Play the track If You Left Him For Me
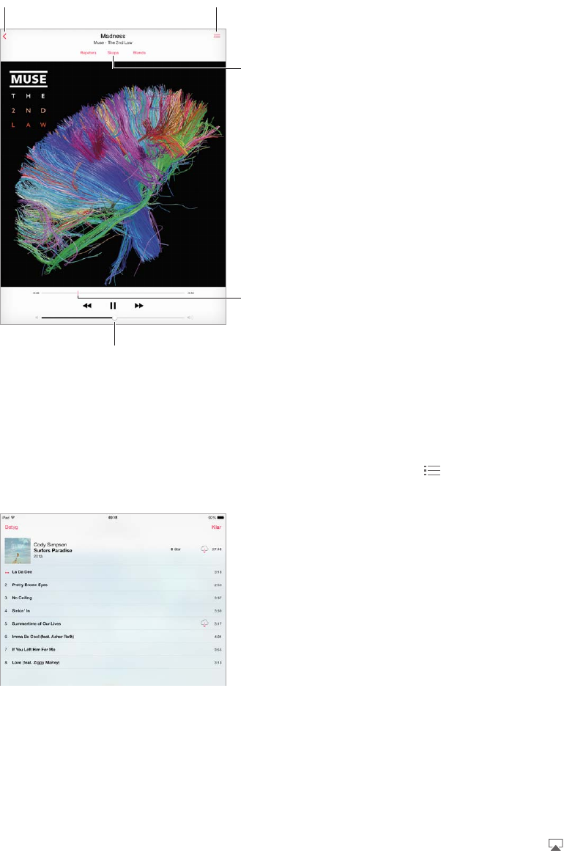This screenshot has width=564, height=853. coord(113,650)
